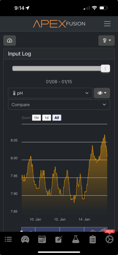
Task: Toggle the eye visibility dropdown
Action: pos(102,93)
